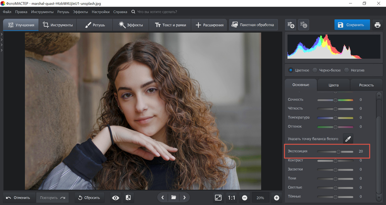Open the file browser folder icon
This screenshot has width=386, height=205.
(x=174, y=198)
